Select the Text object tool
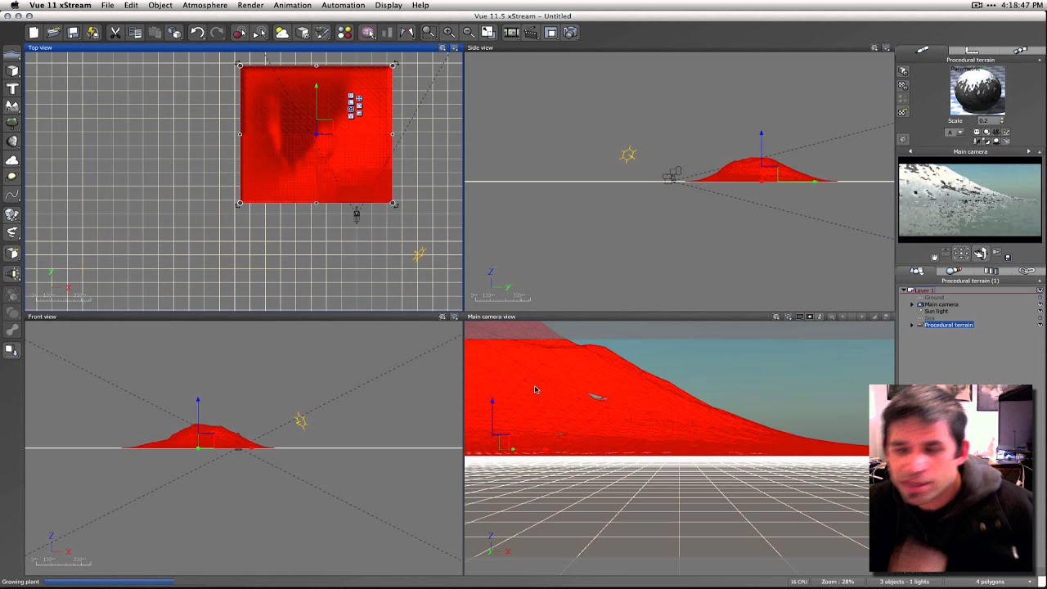This screenshot has width=1047, height=589. (12, 88)
